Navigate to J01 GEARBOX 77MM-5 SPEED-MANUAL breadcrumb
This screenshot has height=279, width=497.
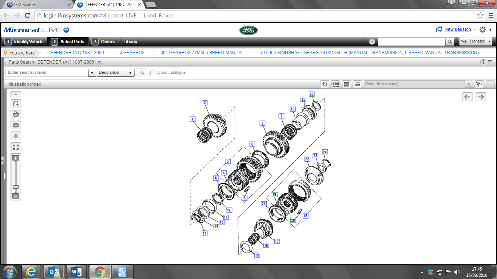(x=202, y=53)
